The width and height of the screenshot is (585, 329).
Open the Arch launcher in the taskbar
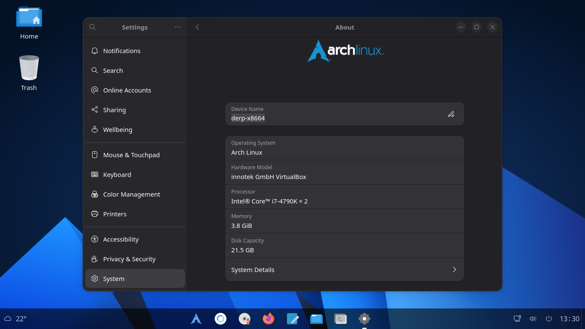[196, 319]
